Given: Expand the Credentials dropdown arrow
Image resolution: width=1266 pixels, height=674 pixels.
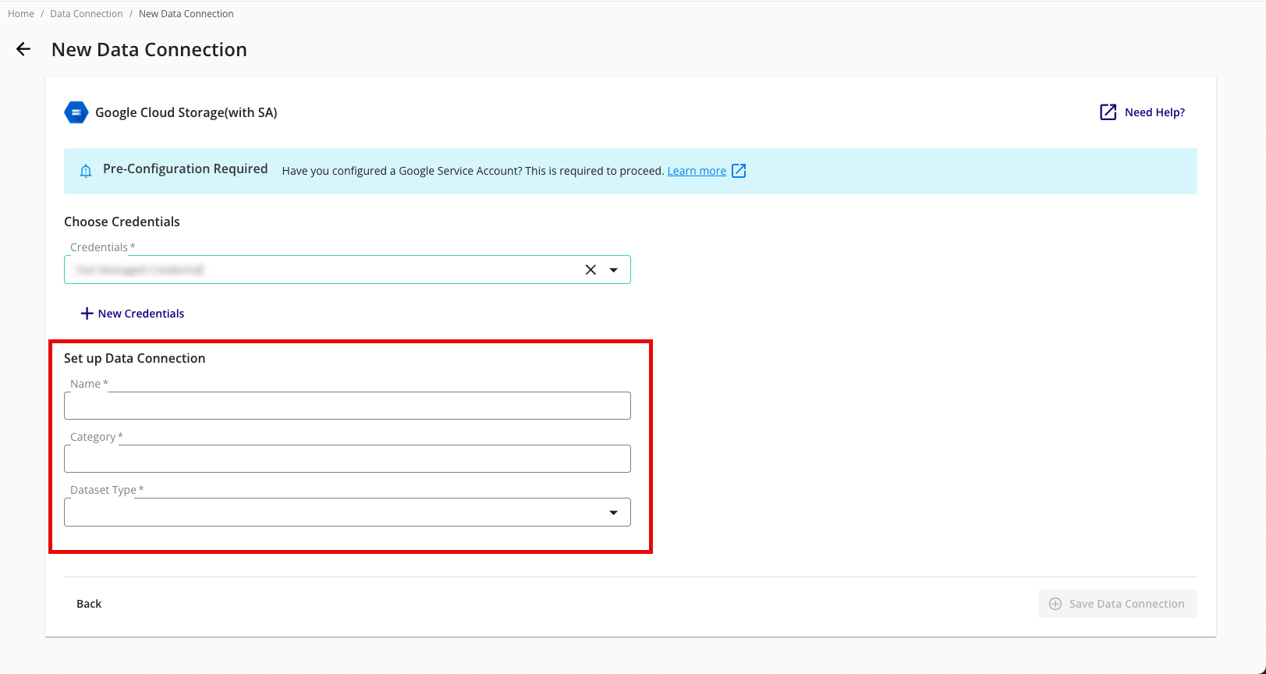Looking at the screenshot, I should point(614,270).
